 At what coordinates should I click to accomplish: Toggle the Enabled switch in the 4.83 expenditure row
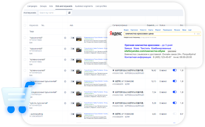[x=175, y=114]
